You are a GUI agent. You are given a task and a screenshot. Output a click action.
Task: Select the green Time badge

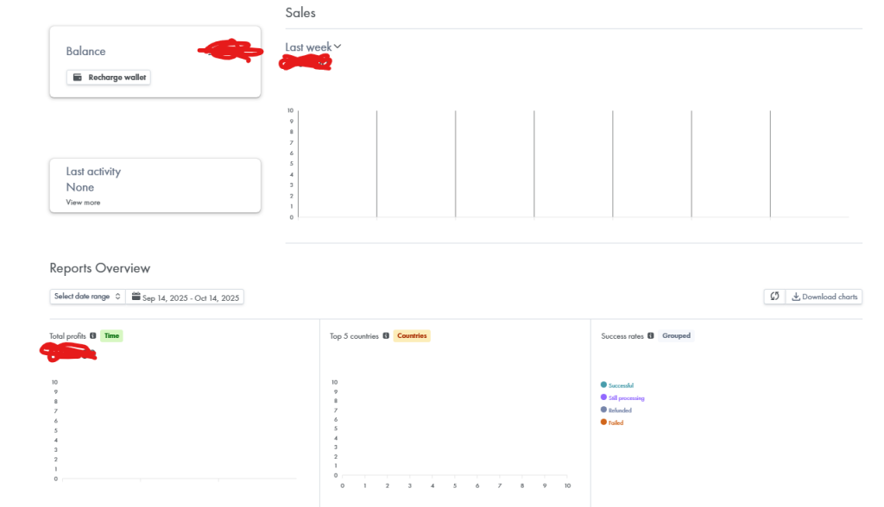(x=112, y=336)
